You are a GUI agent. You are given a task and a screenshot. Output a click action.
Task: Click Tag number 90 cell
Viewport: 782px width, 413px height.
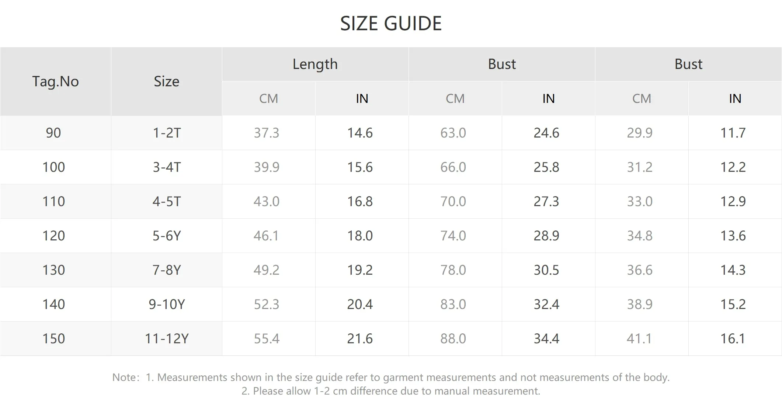56,133
